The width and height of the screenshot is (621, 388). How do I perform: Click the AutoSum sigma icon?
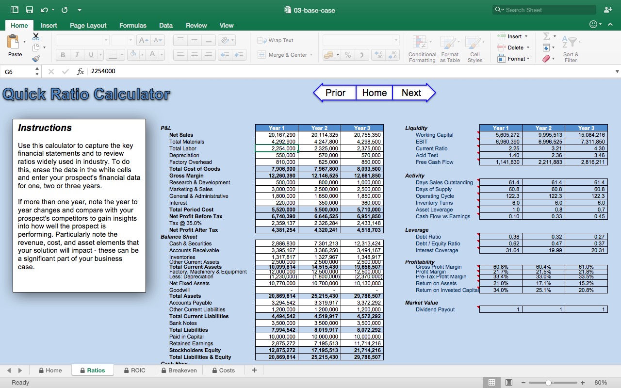click(547, 36)
